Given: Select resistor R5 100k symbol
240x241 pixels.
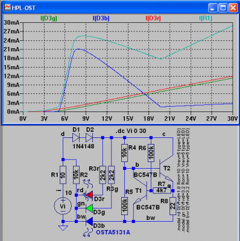Looking at the screenshot, I should tap(125, 206).
